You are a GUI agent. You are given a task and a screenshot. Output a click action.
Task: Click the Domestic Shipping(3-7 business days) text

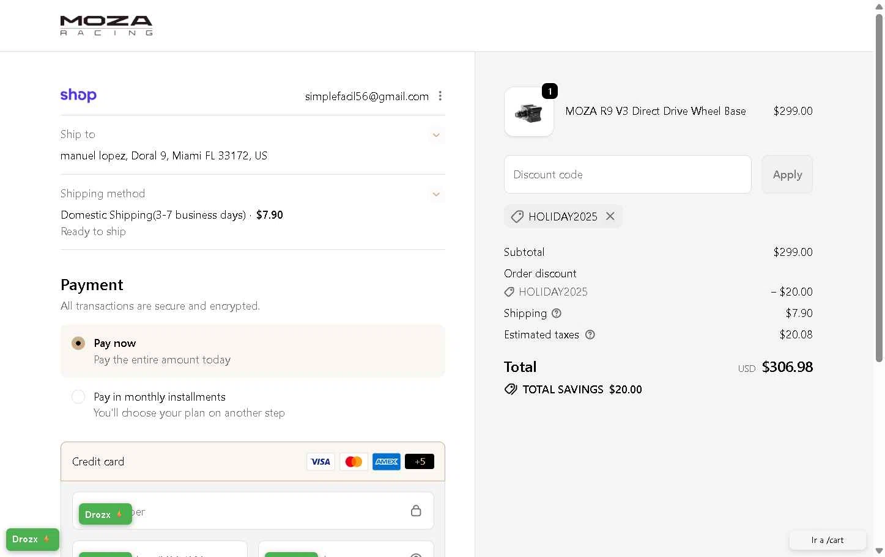(154, 215)
